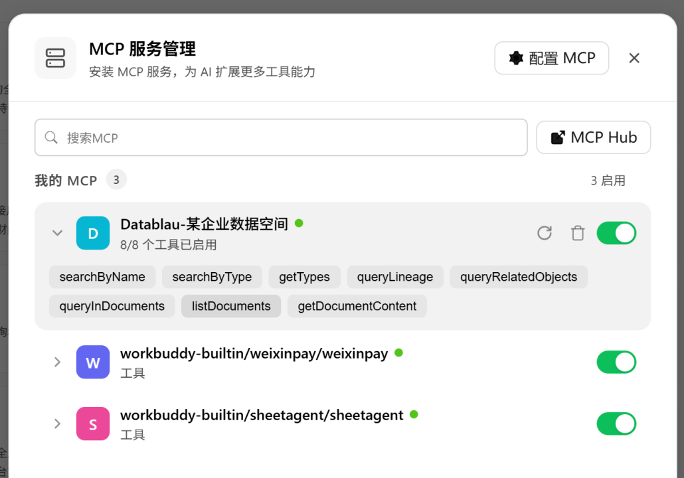Expand the sheetagent service entry

[57, 424]
